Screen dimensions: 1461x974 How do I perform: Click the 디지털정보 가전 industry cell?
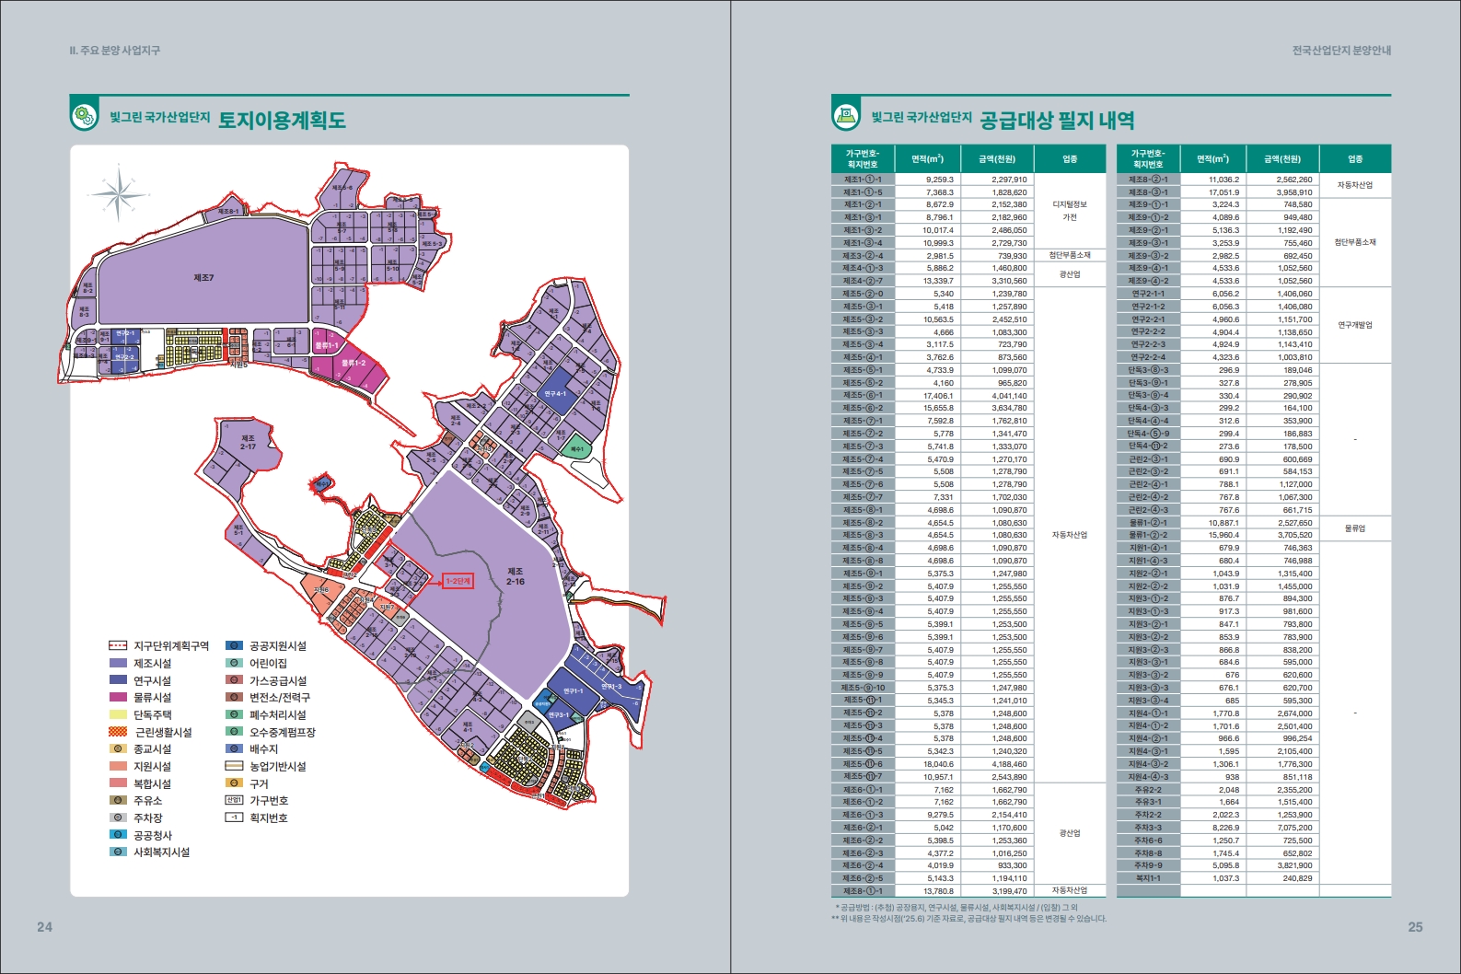coord(1070,211)
